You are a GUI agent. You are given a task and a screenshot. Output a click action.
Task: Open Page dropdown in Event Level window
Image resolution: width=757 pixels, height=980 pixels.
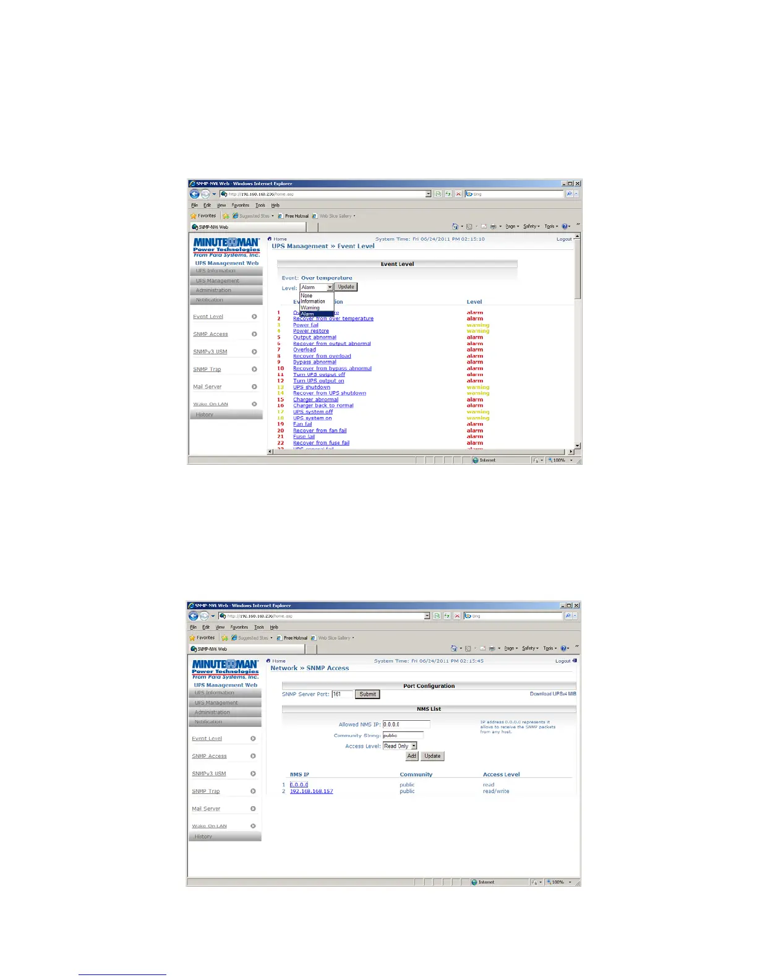click(512, 226)
